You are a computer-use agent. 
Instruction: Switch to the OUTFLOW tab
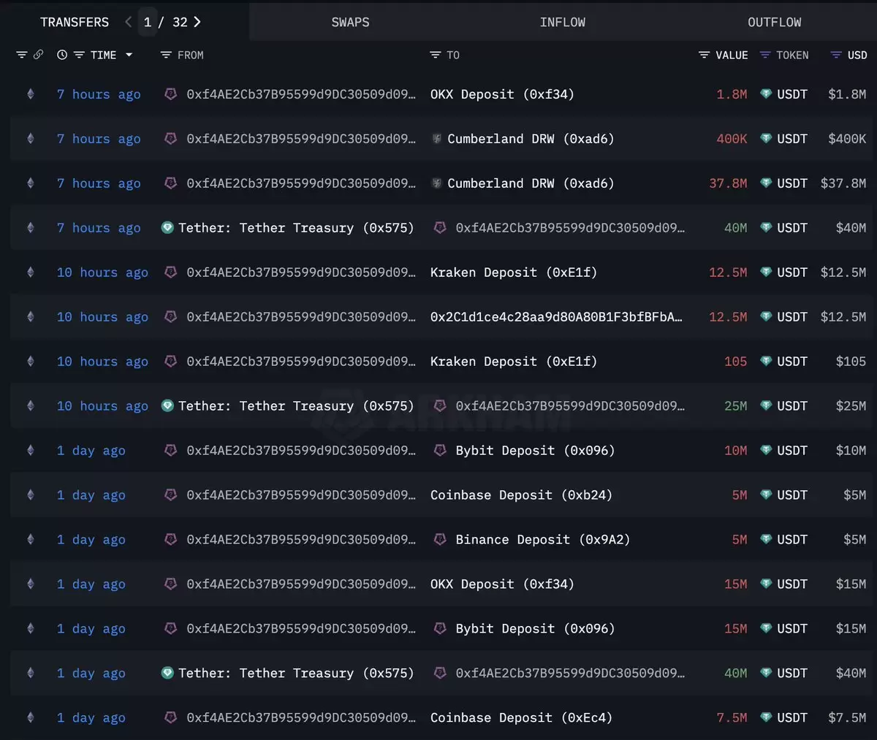[774, 22]
